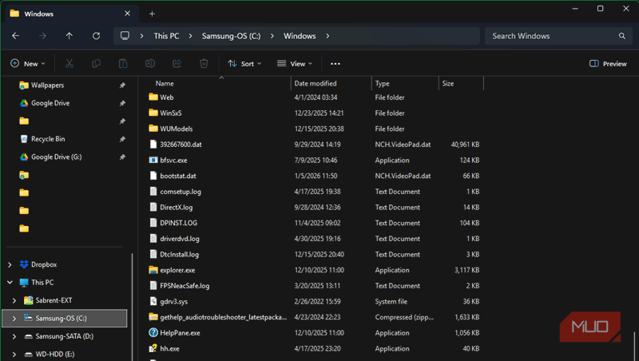Click the Delete trash icon
The image size is (639, 361).
coord(204,64)
